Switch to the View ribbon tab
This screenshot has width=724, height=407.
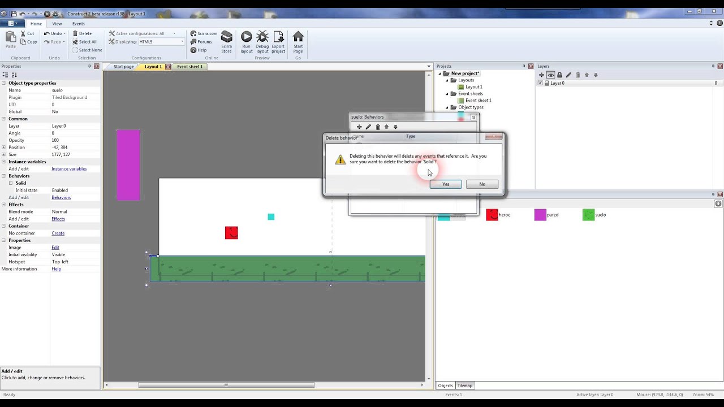tap(57, 24)
